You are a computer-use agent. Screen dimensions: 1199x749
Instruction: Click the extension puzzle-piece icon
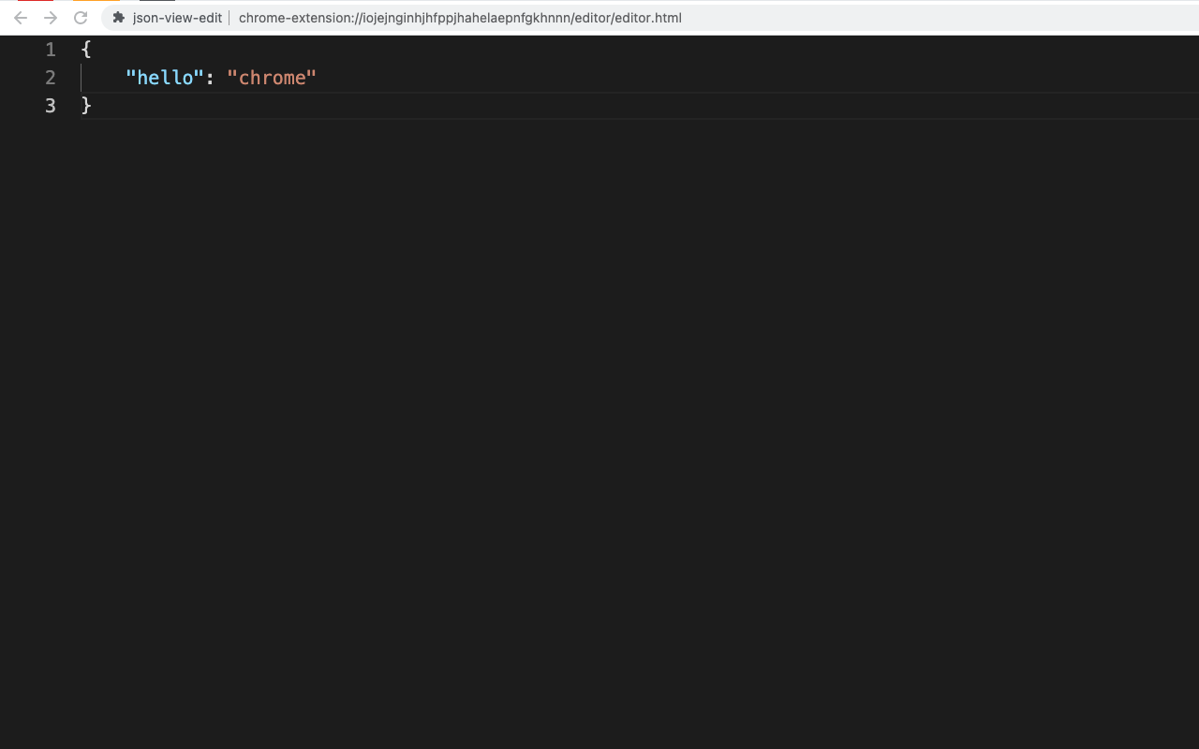(x=119, y=18)
